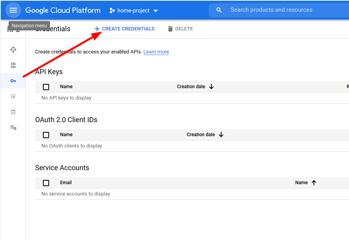Click the API Keys Creation date sort arrow
The height and width of the screenshot is (240, 349).
click(x=211, y=87)
